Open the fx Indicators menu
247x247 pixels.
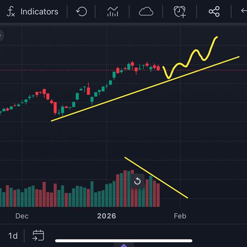click(32, 12)
